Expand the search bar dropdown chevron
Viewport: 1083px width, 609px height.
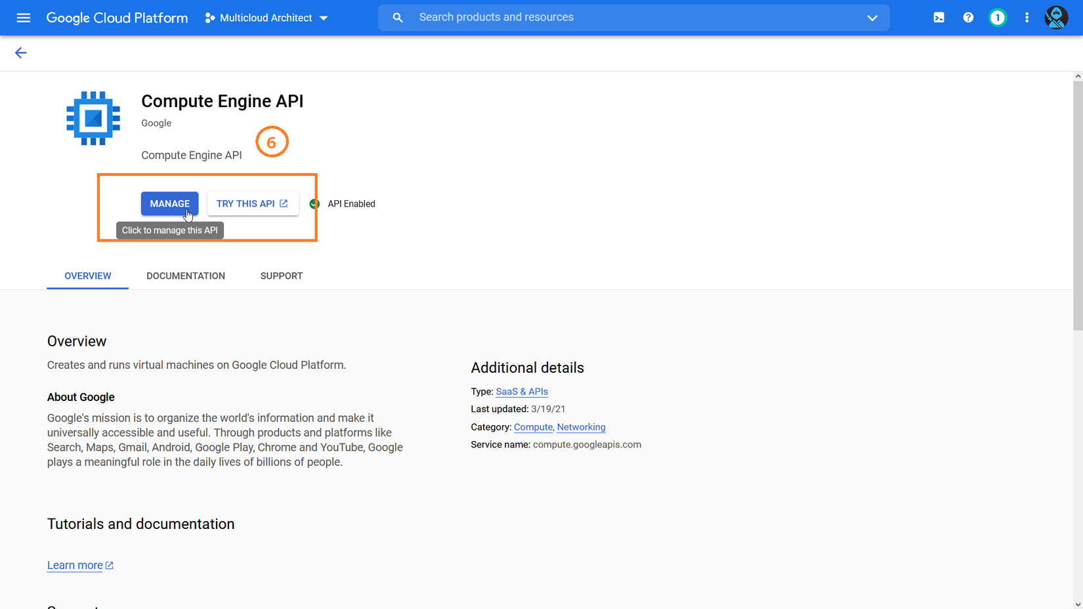(x=872, y=18)
